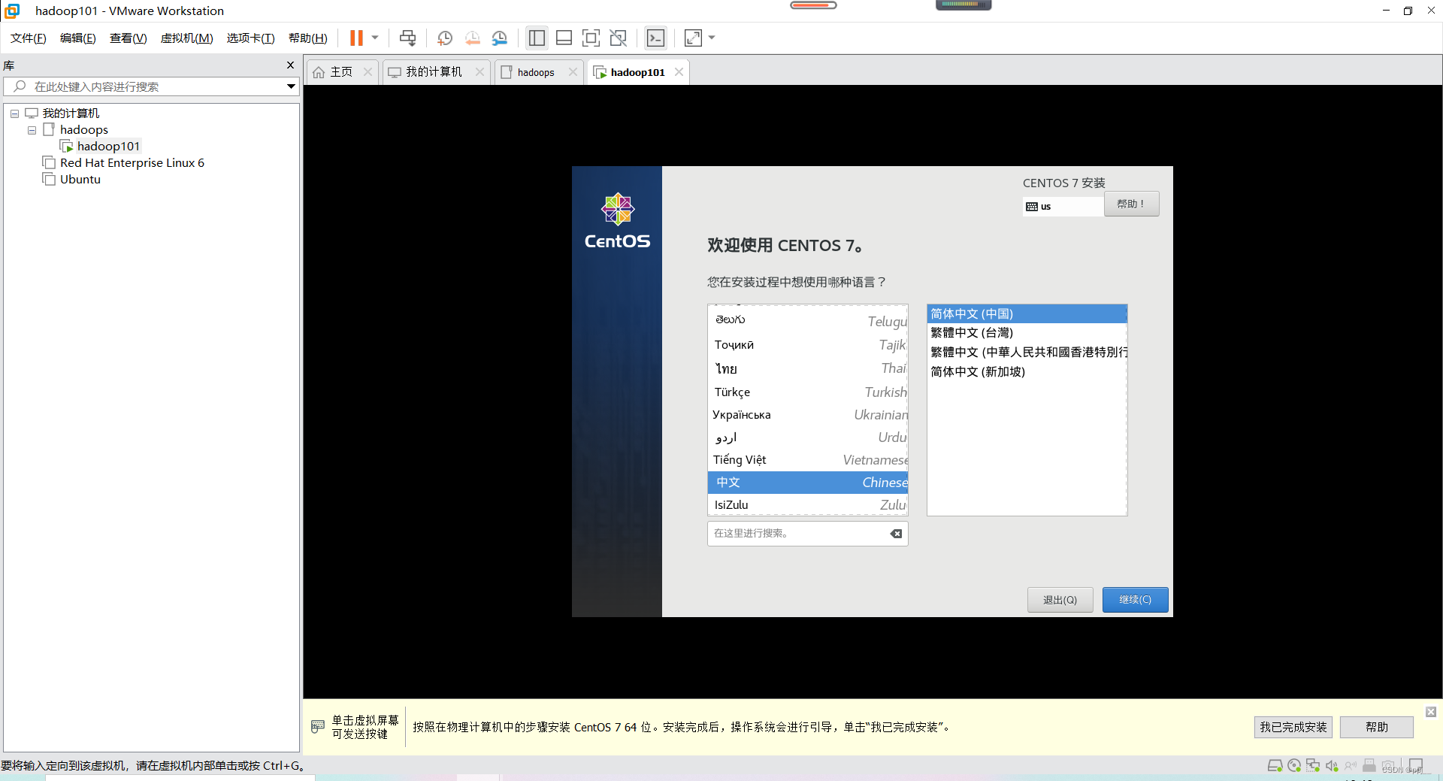1443x781 pixels.
Task: Open the 查看(V) menu
Action: coord(128,38)
